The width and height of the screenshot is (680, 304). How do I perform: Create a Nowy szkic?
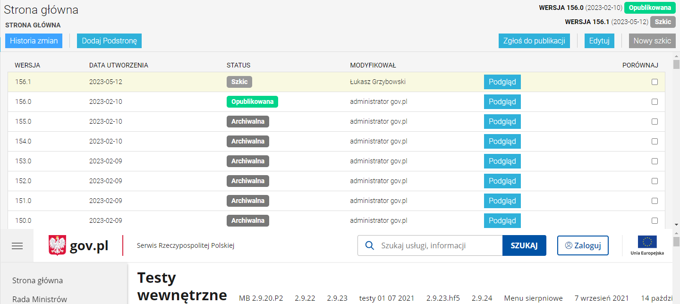(652, 41)
